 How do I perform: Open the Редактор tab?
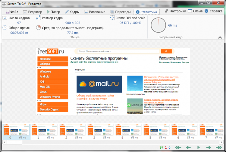[33, 12]
